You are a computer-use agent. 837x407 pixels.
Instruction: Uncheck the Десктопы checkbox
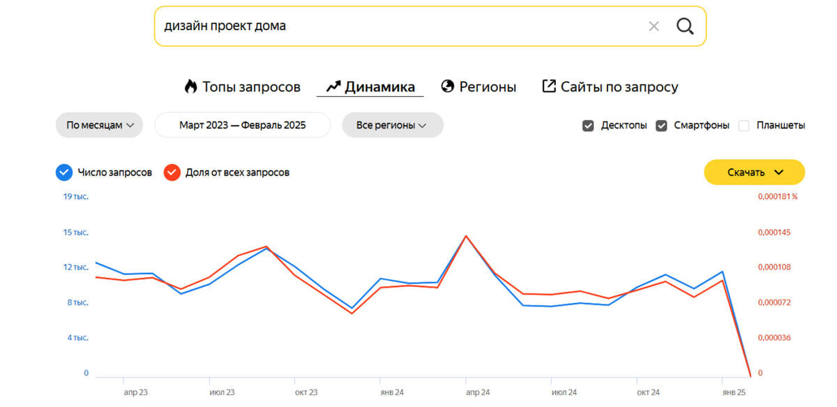(588, 126)
